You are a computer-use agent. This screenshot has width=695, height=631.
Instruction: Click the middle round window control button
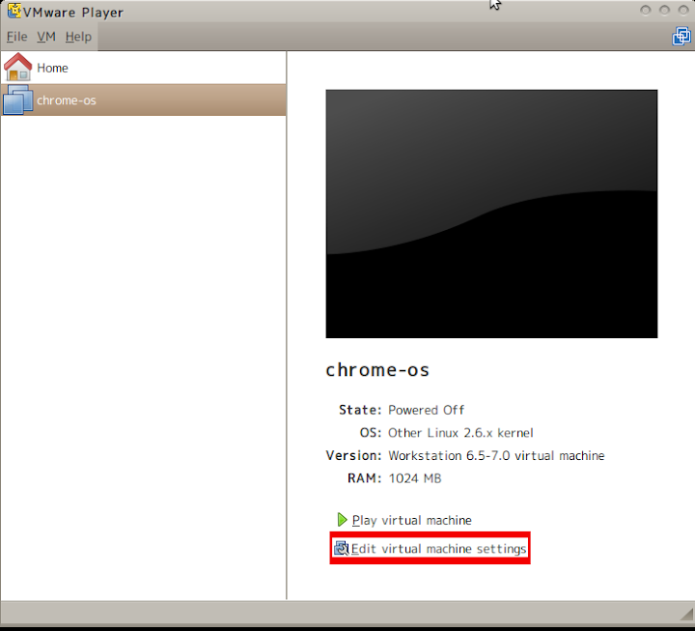[664, 10]
